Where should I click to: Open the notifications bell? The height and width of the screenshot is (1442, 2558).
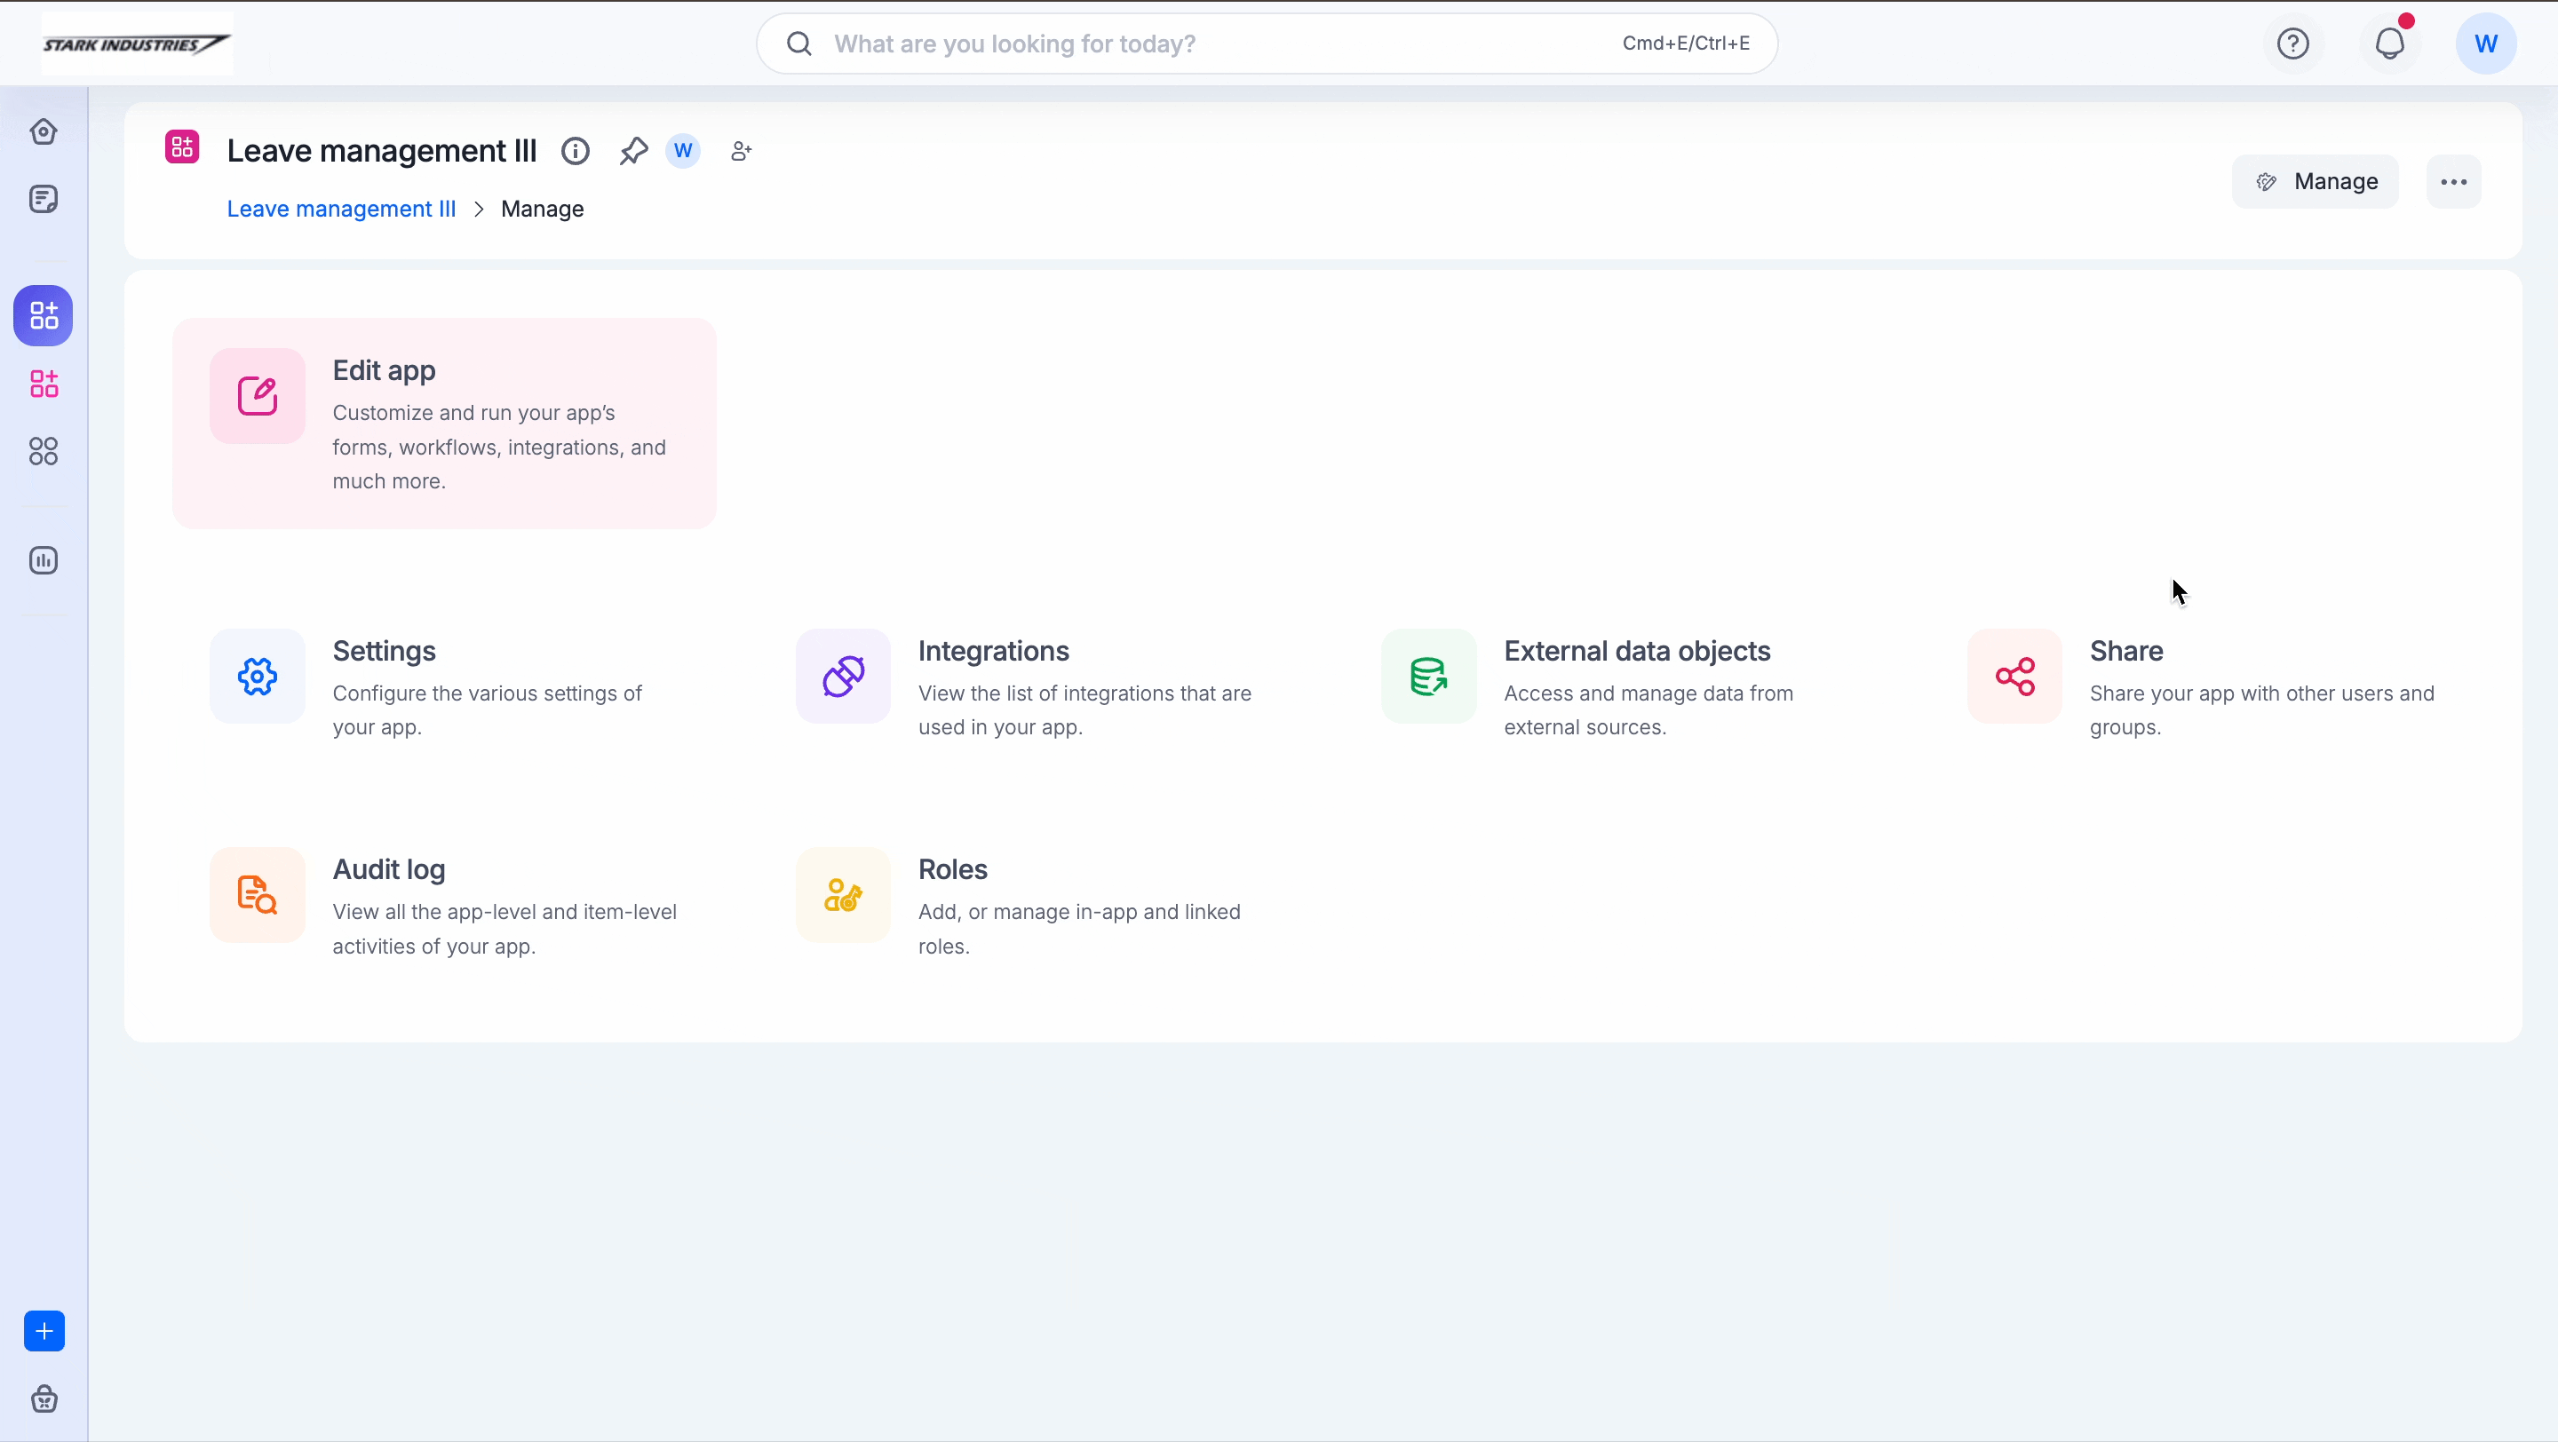tap(2390, 44)
